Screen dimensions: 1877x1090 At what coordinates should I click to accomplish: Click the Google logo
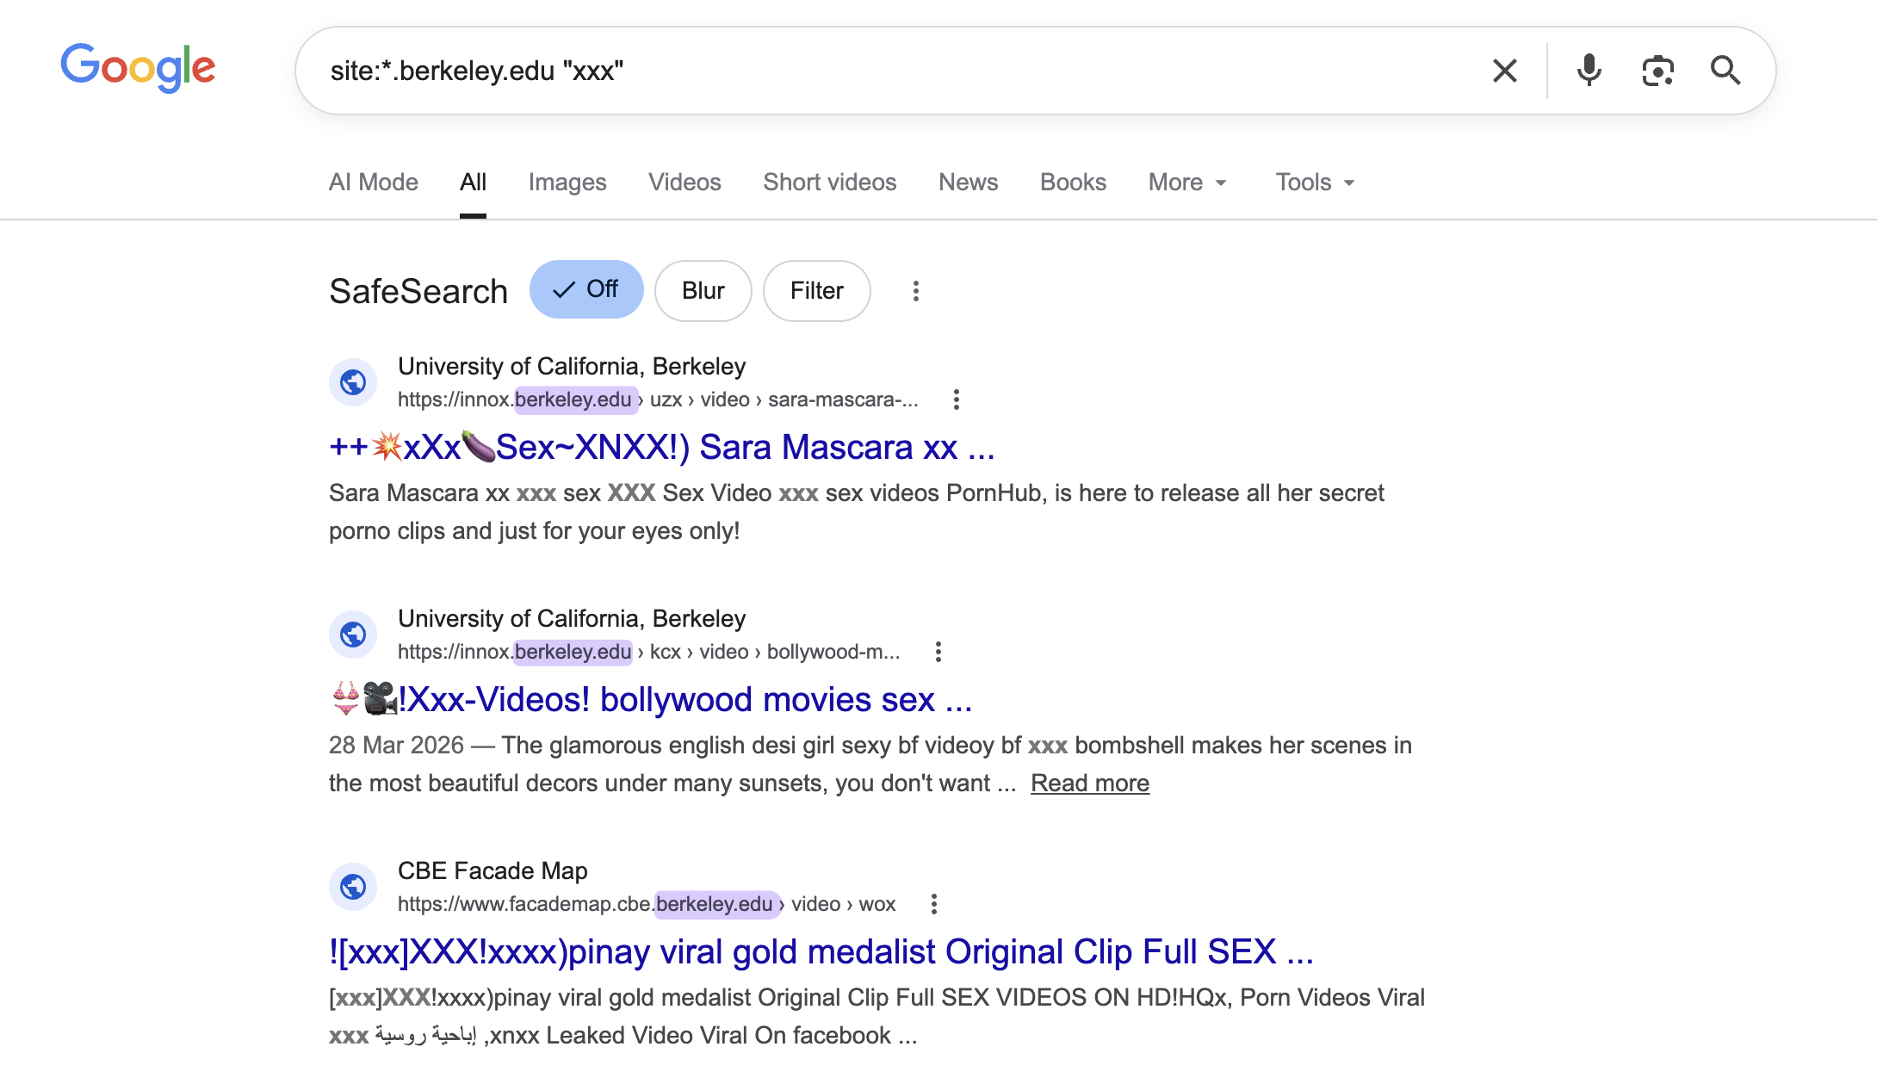pos(137,69)
